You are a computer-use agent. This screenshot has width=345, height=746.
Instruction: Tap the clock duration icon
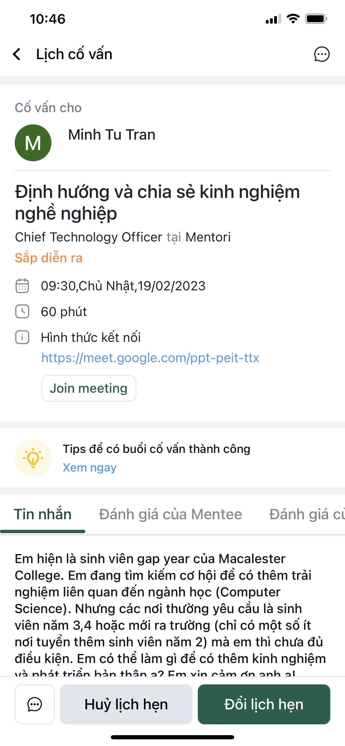(22, 312)
